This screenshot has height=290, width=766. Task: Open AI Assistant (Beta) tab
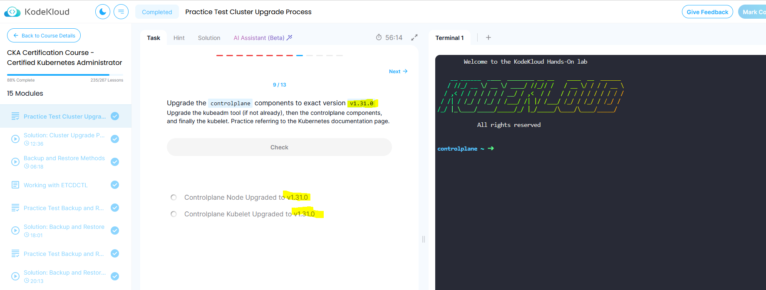[263, 38]
